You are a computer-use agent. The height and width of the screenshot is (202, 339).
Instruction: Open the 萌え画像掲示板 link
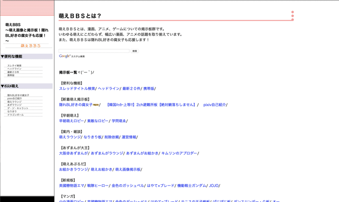click(128, 169)
